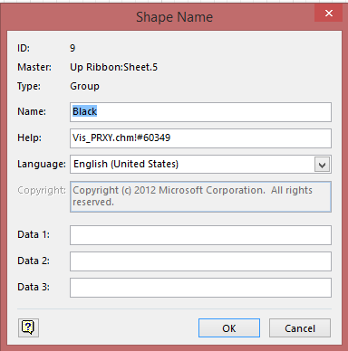Click the OK button
Image resolution: width=348 pixels, height=351 pixels.
(229, 328)
